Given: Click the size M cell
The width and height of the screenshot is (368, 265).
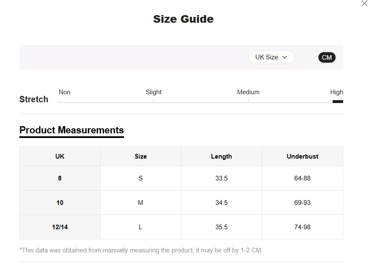Looking at the screenshot, I should [140, 203].
